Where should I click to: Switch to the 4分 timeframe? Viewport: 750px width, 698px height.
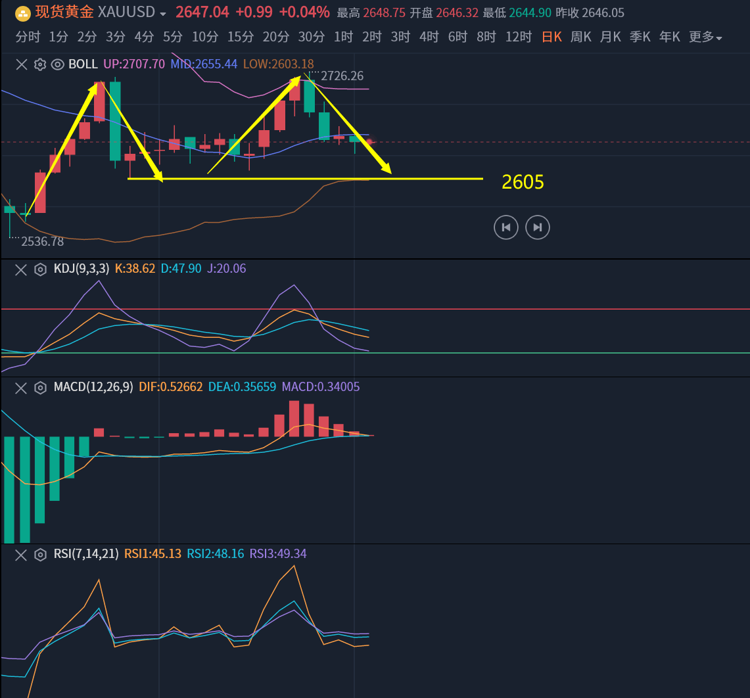144,37
